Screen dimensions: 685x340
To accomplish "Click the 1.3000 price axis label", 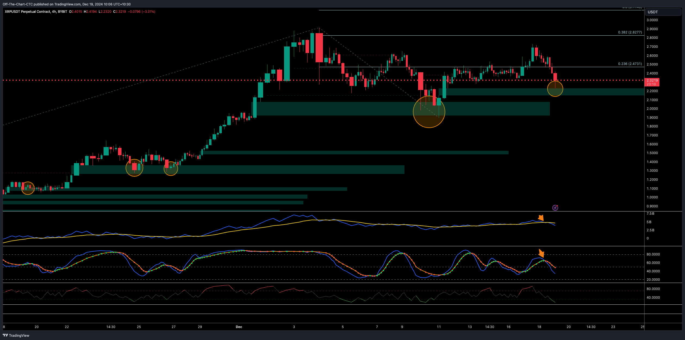I will (652, 171).
